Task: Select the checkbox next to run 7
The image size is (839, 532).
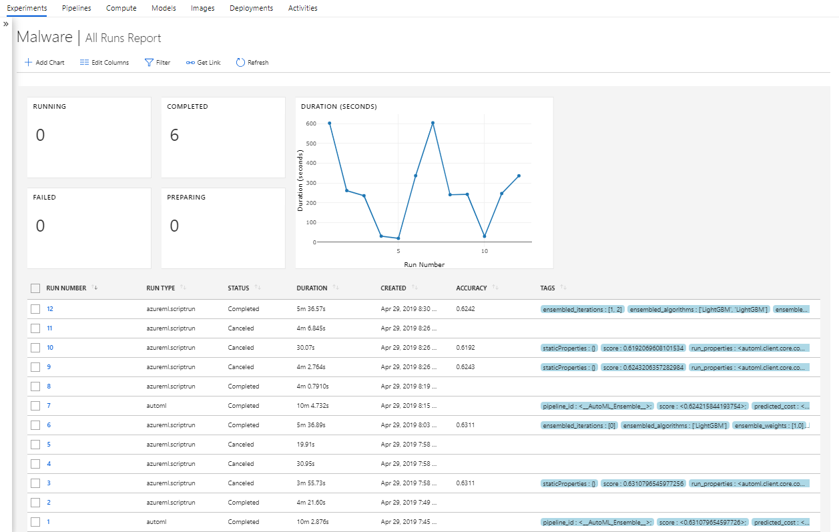Action: click(35, 405)
